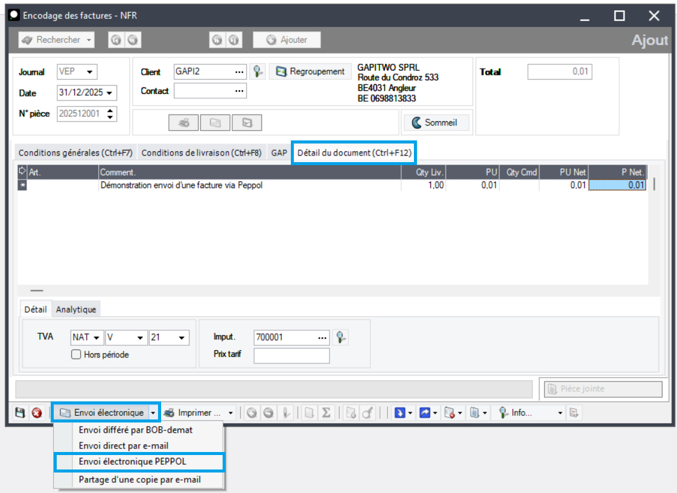Image resolution: width=677 pixels, height=493 pixels.
Task: Click the Sigma totals icon
Action: point(326,413)
